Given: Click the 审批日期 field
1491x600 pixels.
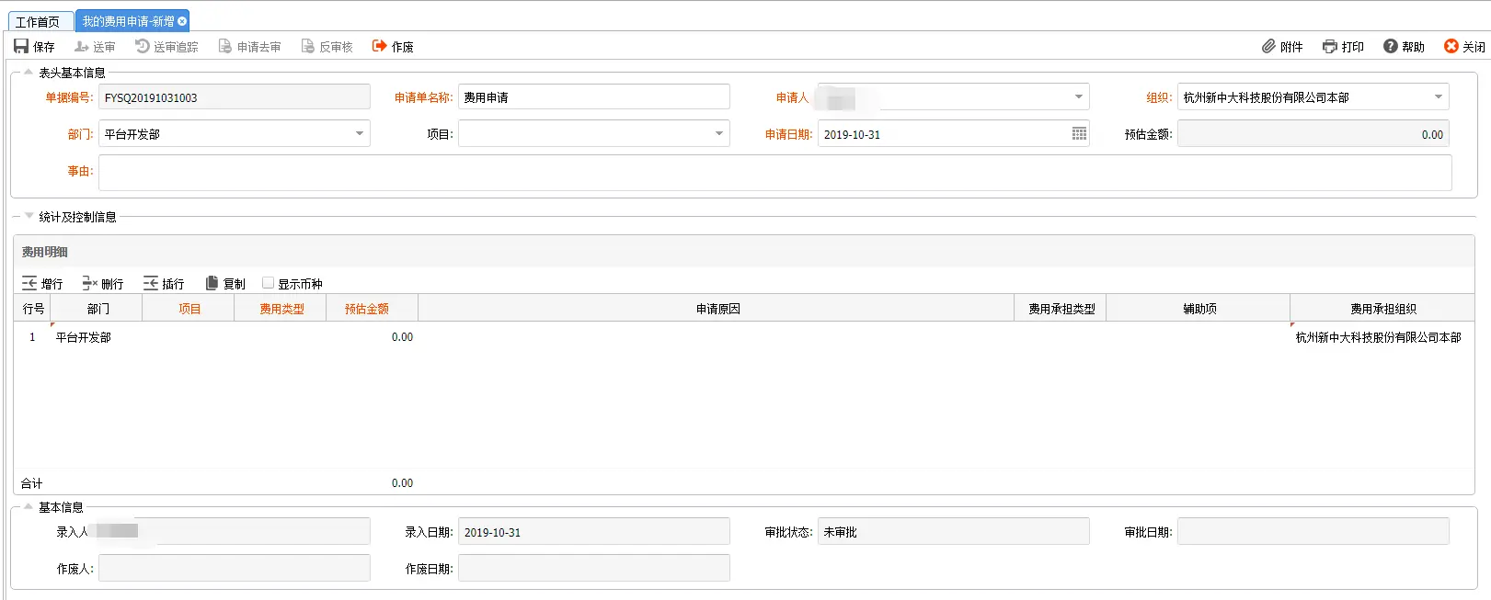Looking at the screenshot, I should click(x=1313, y=531).
